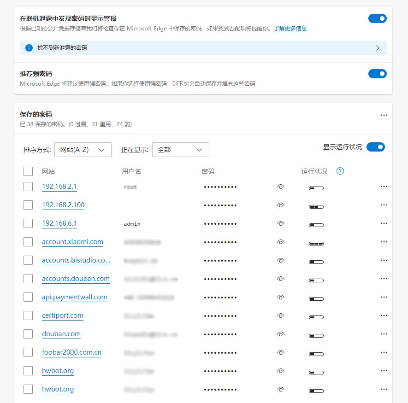
Task: Click 网站 column header
Action: click(48, 171)
